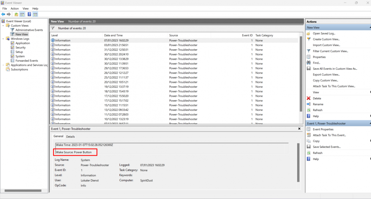This screenshot has width=371, height=199.
Task: Click the Subscriptions icon in tree
Action: pos(8,70)
